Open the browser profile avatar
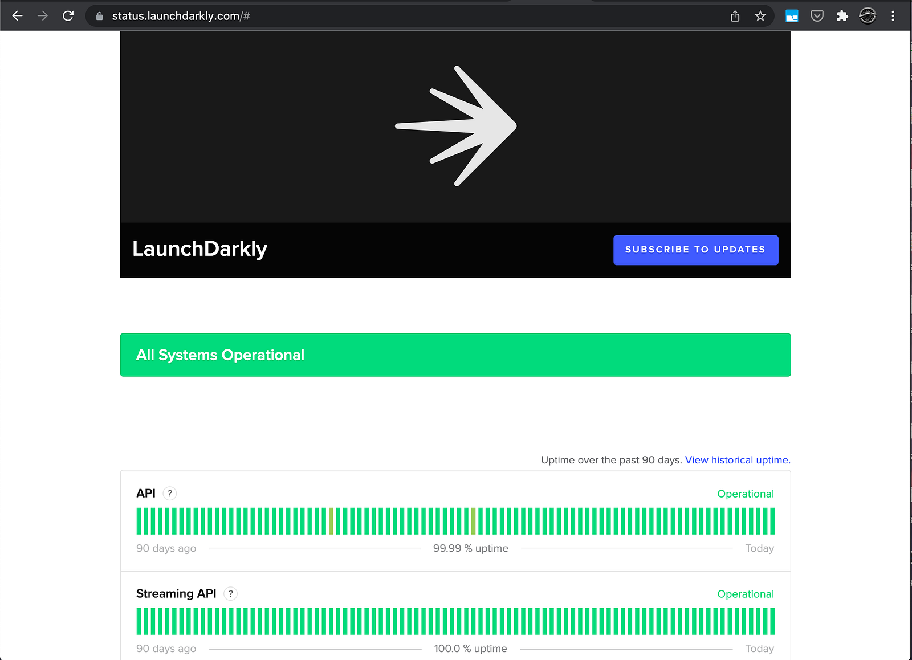 (868, 16)
